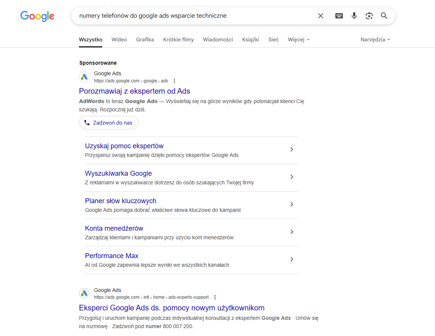Screen dimensions: 435x336
Task: Click 'Przyspiesz swoją kampanię dzięki pomocy ekspertów' text
Action: click(x=161, y=155)
